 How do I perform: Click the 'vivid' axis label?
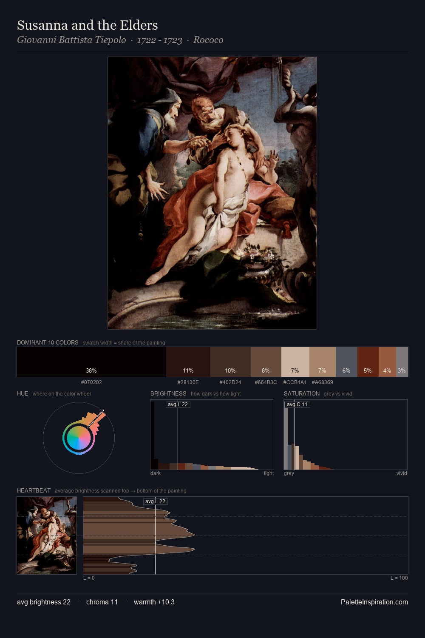pyautogui.click(x=402, y=473)
